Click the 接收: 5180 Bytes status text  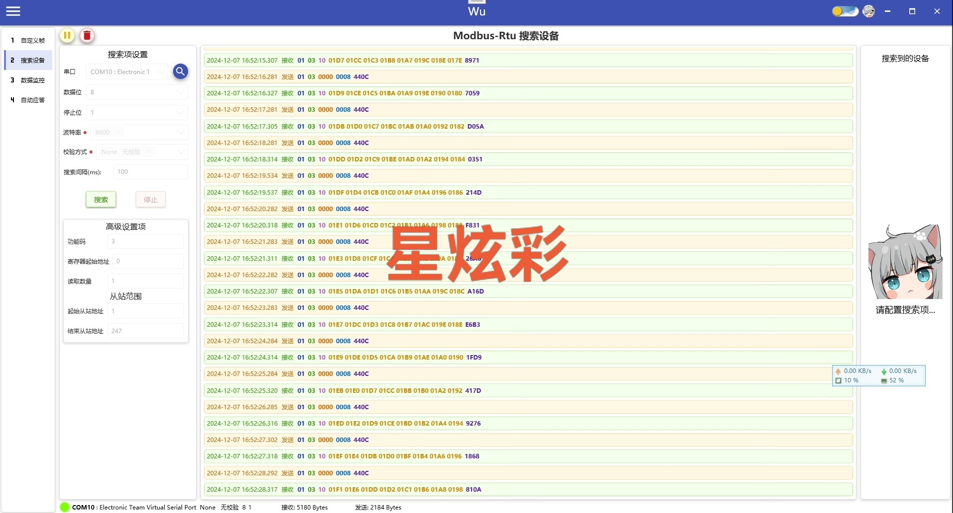(304, 508)
